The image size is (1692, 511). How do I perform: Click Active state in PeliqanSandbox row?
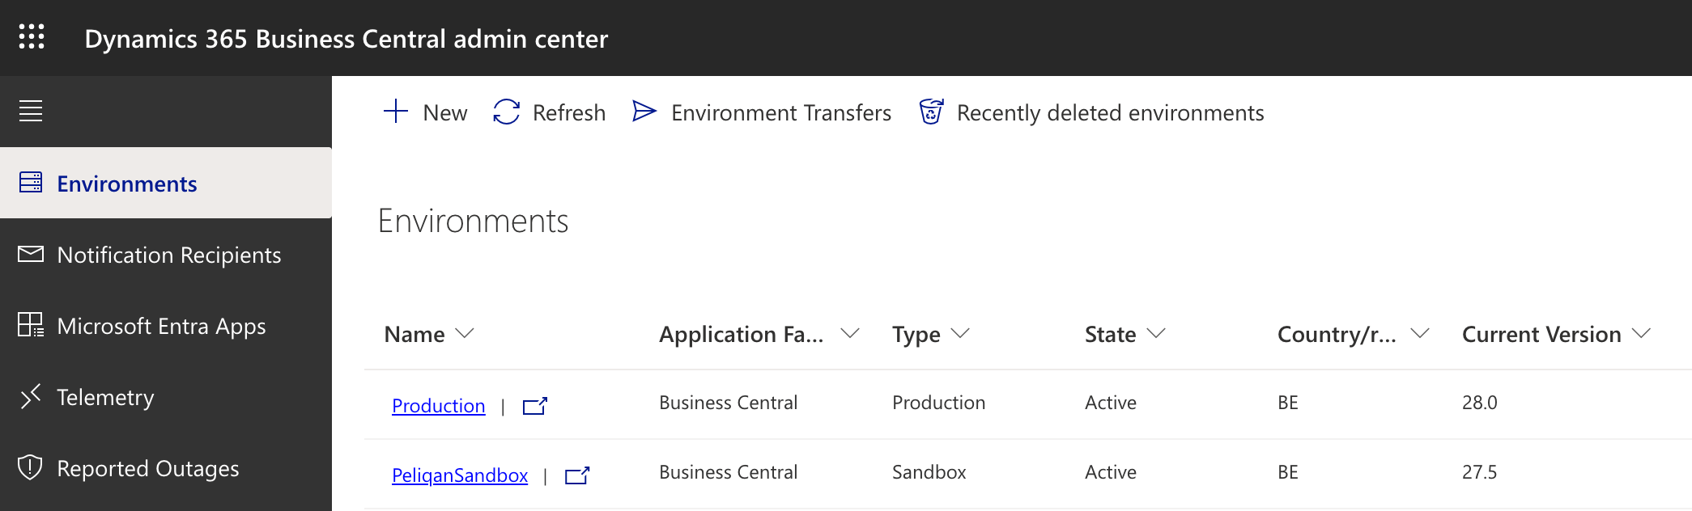[1111, 472]
